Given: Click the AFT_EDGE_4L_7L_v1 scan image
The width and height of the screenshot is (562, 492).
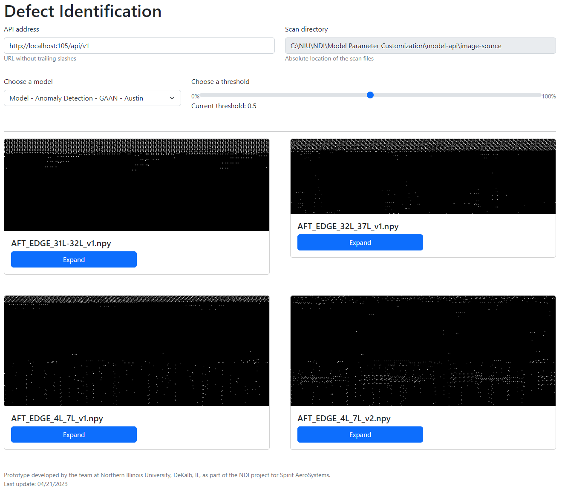Looking at the screenshot, I should pos(137,351).
